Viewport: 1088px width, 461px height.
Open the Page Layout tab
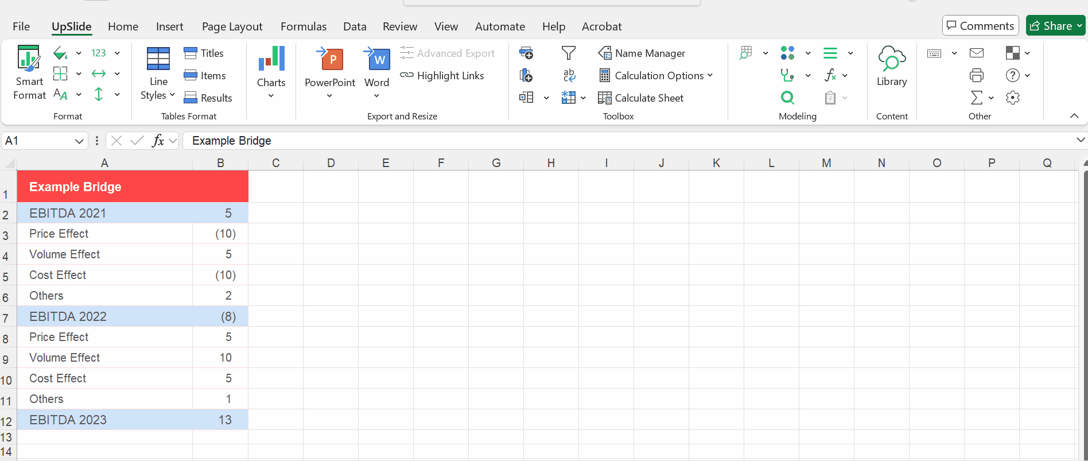click(232, 26)
